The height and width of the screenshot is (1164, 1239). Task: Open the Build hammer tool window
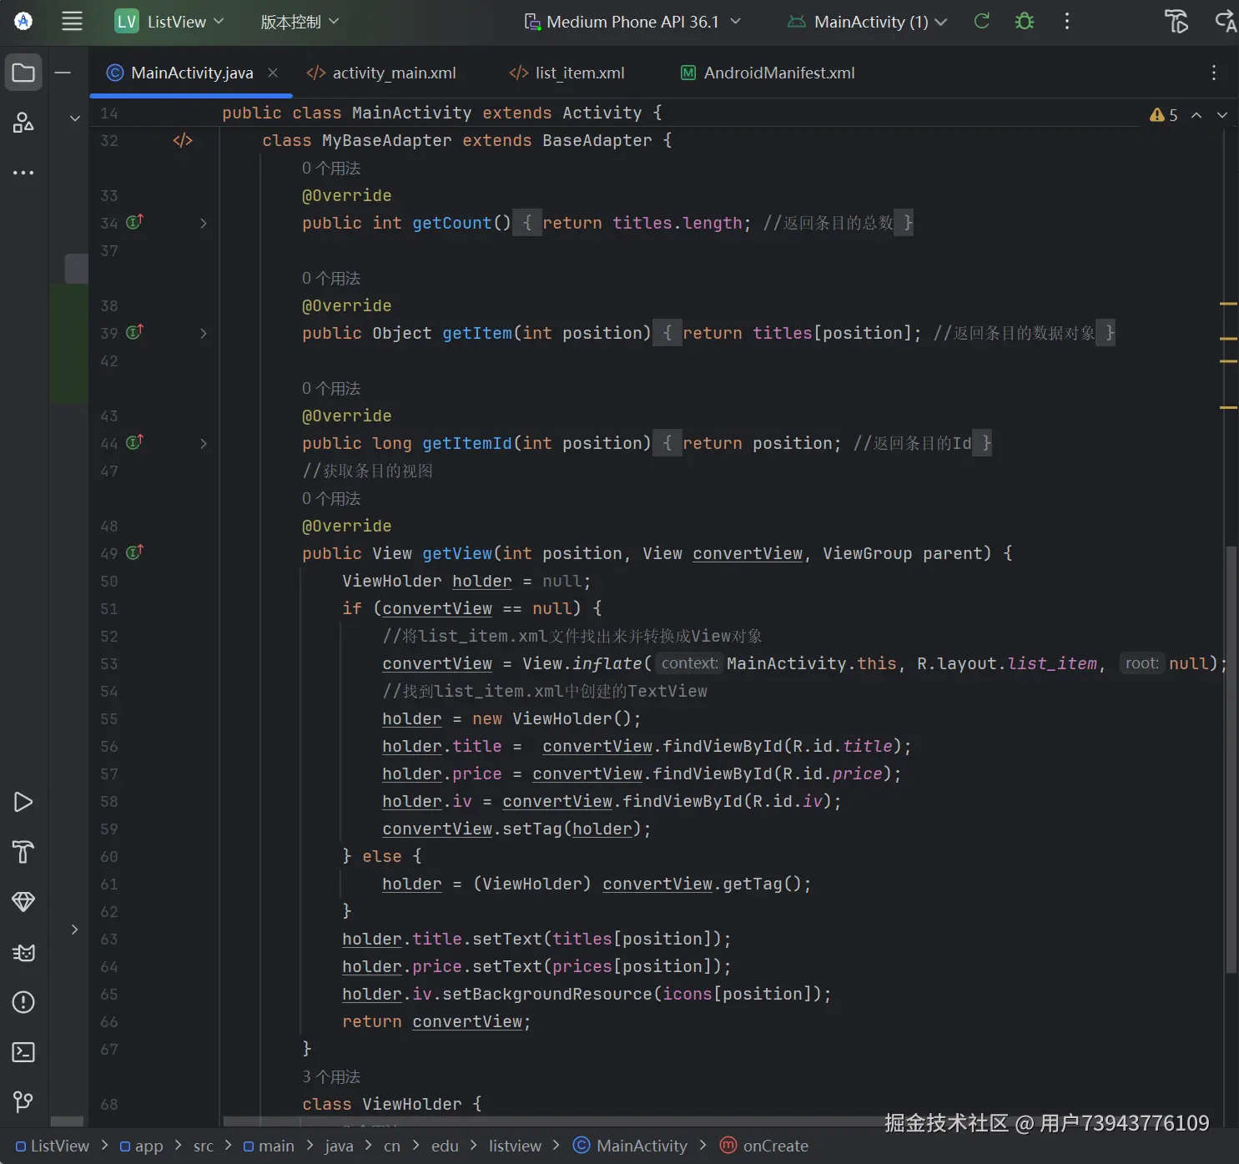coord(23,852)
